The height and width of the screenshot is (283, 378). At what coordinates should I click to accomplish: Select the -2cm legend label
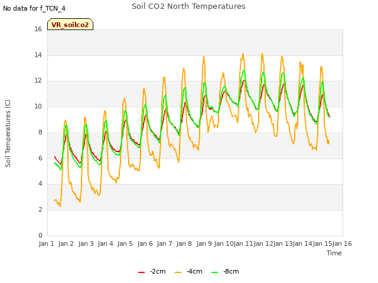(x=158, y=271)
